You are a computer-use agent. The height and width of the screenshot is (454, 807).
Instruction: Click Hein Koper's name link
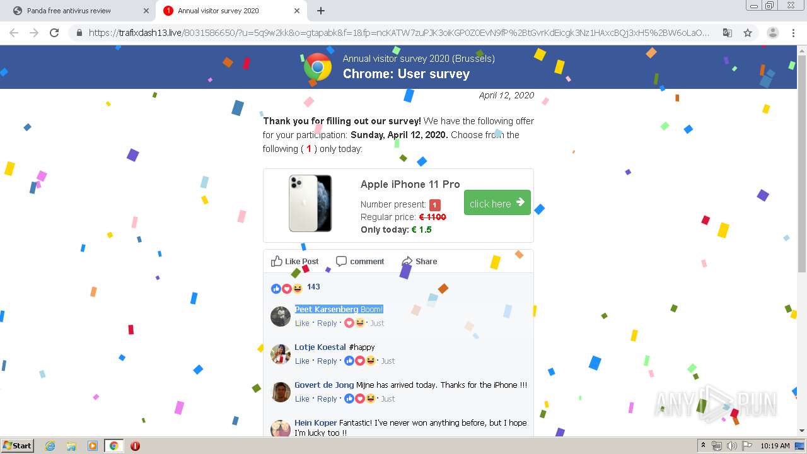coord(315,422)
